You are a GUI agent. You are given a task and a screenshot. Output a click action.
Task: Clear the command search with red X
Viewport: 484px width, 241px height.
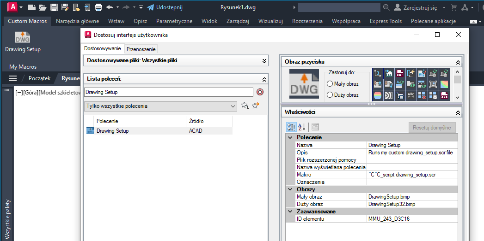[260, 92]
